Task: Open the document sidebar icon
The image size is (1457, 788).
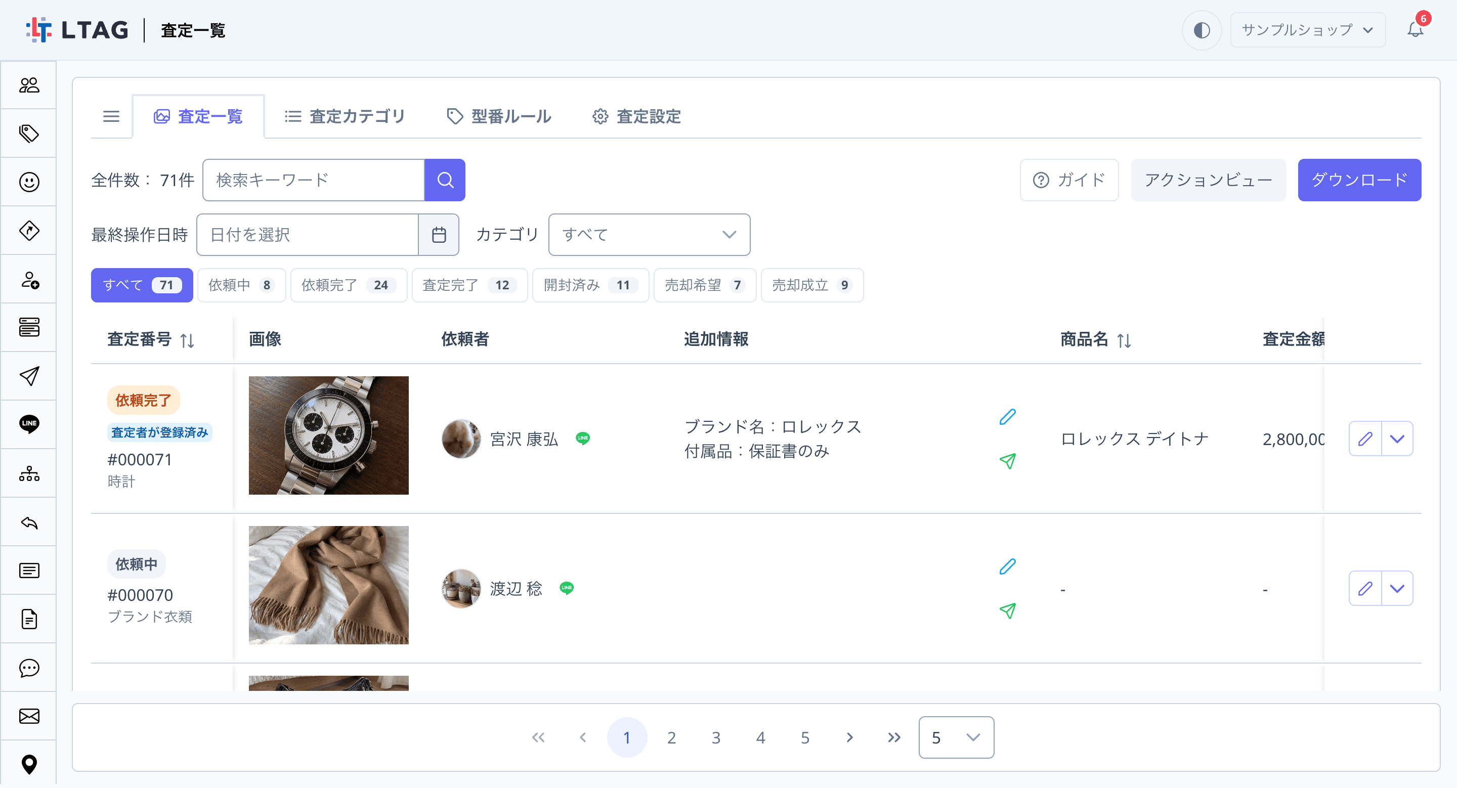Action: click(29, 619)
